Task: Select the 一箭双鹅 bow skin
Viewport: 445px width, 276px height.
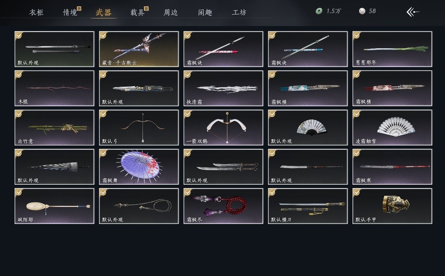Action: [x=223, y=127]
